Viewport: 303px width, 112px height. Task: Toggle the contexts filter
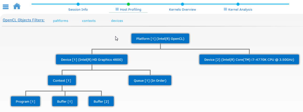(89, 21)
